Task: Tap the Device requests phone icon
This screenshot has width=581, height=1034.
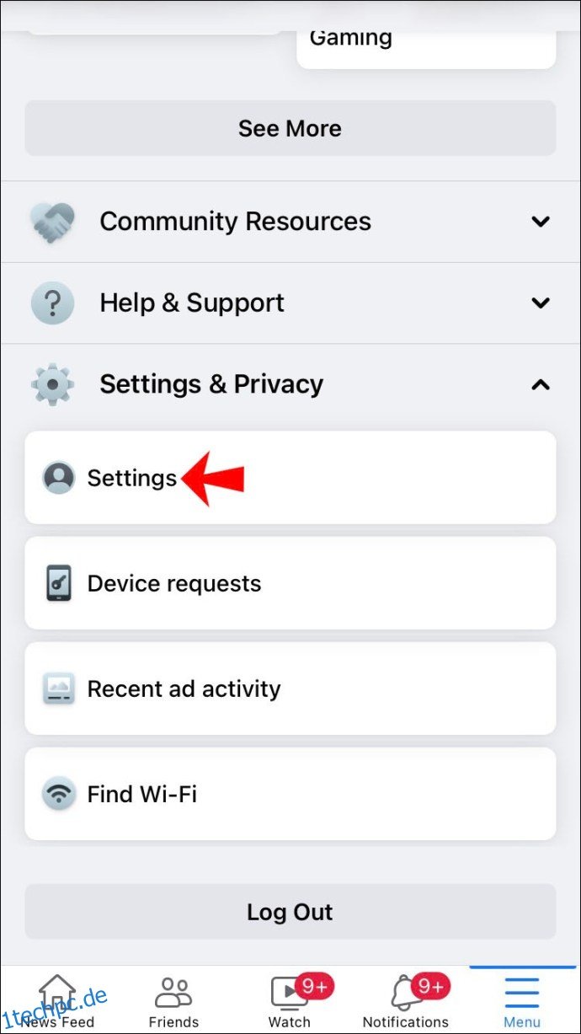Action: (x=59, y=583)
